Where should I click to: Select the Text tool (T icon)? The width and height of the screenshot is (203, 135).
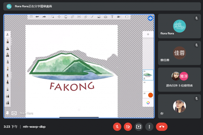(x=112, y=17)
